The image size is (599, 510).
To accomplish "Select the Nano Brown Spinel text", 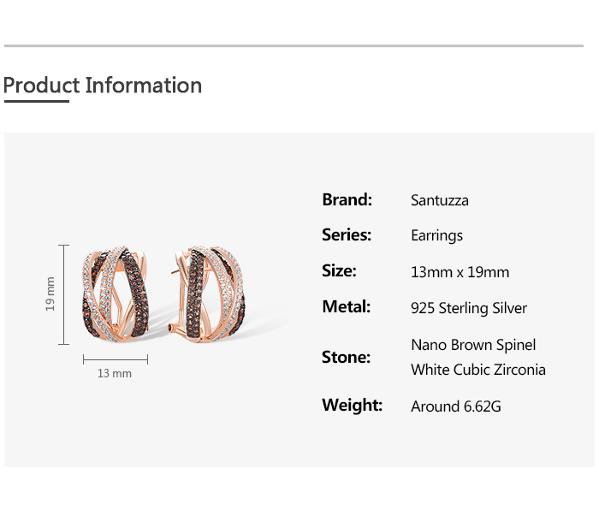I will pyautogui.click(x=473, y=345).
